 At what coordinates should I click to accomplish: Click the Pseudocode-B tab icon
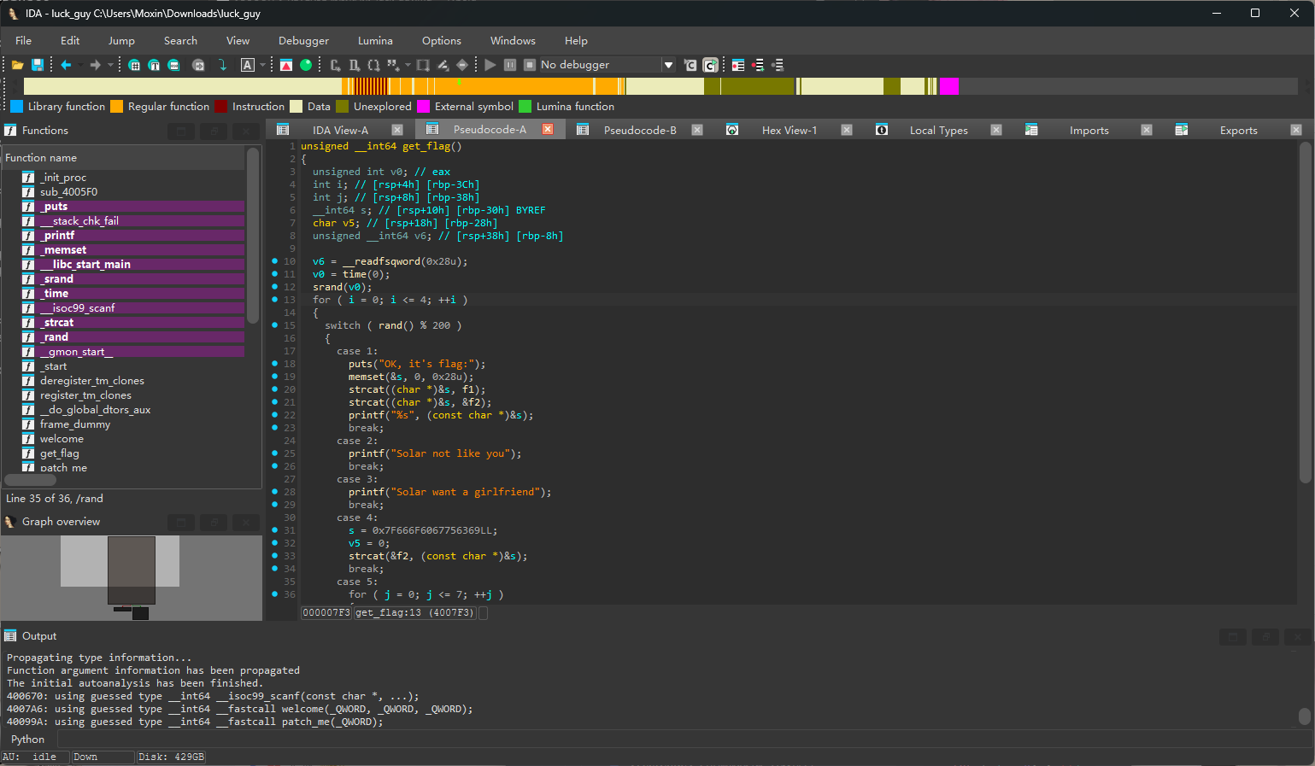pos(583,130)
